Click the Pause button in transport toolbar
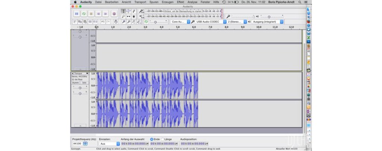Viewport: 382px width, 151px height. (x=76, y=14)
